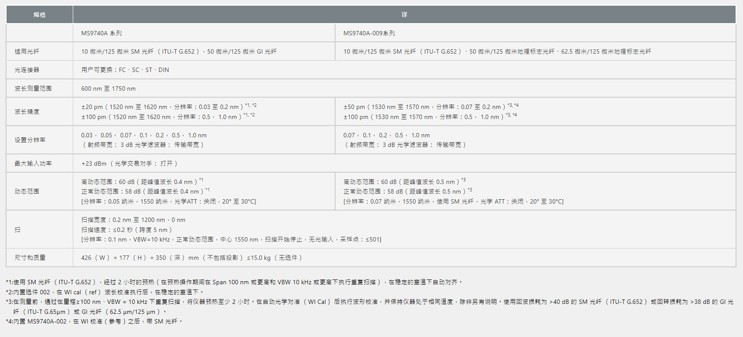
Task: Click the FC、SC、ST、DIN connector text
Action: (x=125, y=70)
